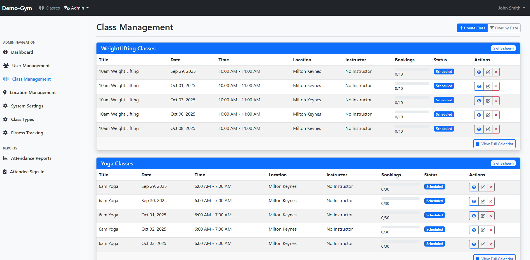Click the Demo-Gym brand logo

(17, 8)
